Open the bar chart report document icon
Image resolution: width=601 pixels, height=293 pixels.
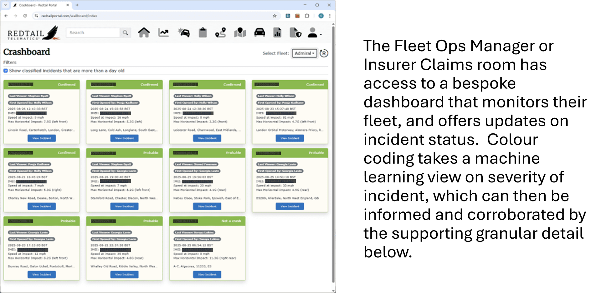point(277,32)
